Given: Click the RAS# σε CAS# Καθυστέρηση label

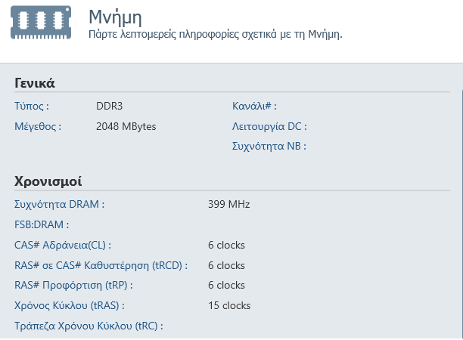Looking at the screenshot, I should (101, 265).
